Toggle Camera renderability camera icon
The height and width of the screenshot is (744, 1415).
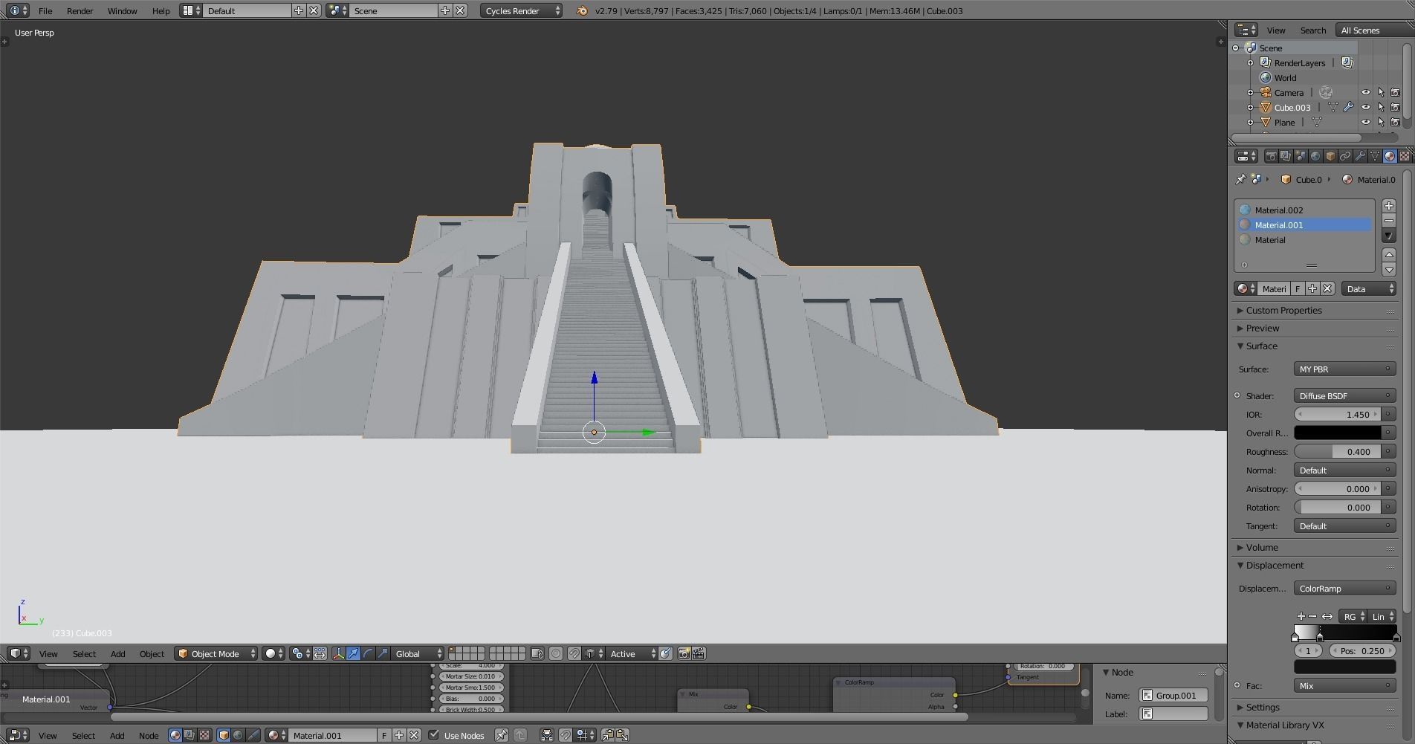tap(1396, 92)
